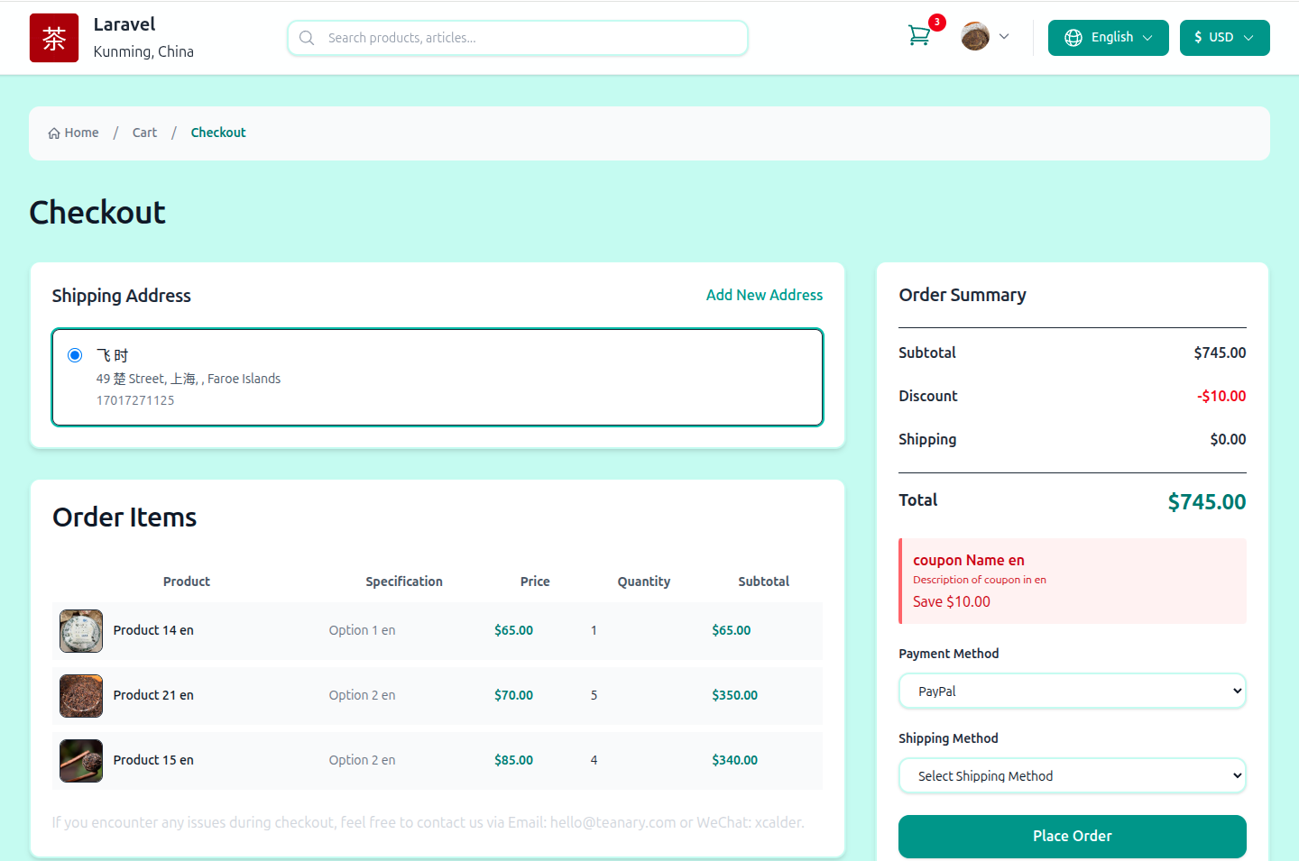Screen dimensions: 1299x861
Task: Go to Cart in breadcrumb
Action: point(144,133)
